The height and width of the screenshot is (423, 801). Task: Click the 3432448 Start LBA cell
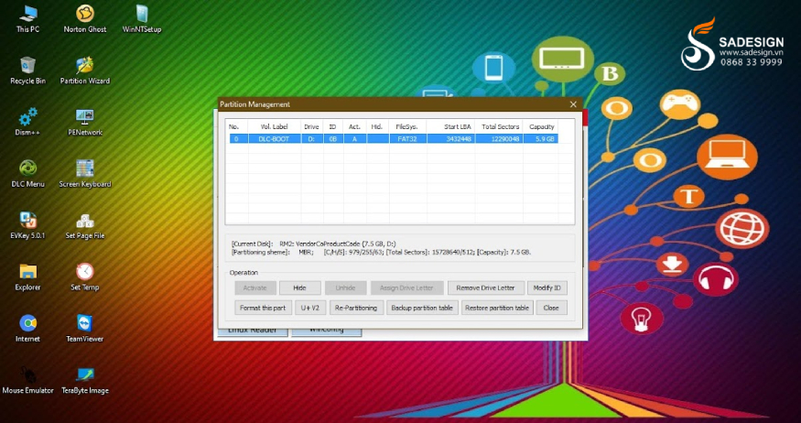451,139
